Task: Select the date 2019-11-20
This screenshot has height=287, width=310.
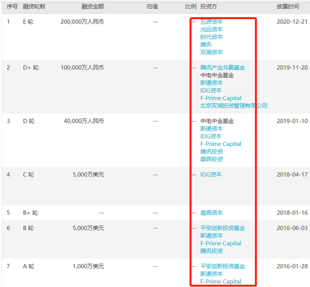Action: 292,68
